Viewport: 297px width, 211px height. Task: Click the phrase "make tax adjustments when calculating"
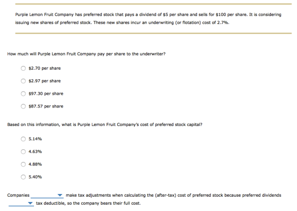(x=110, y=195)
